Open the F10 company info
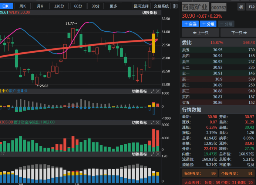 (x=251, y=7)
